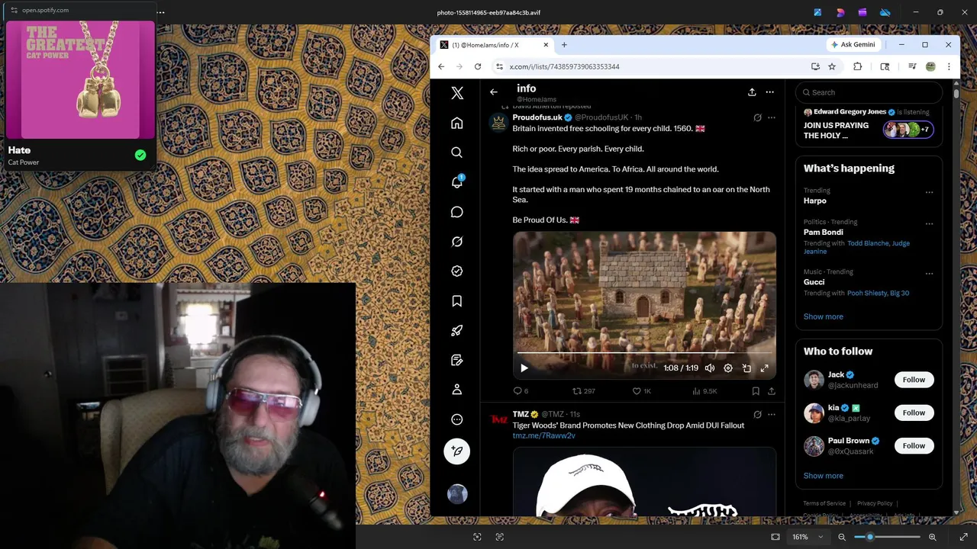
Task: Reload the X page
Action: click(478, 66)
